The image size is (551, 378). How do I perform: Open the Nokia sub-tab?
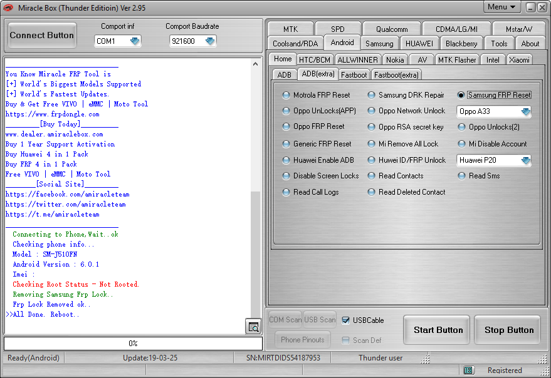click(x=395, y=60)
